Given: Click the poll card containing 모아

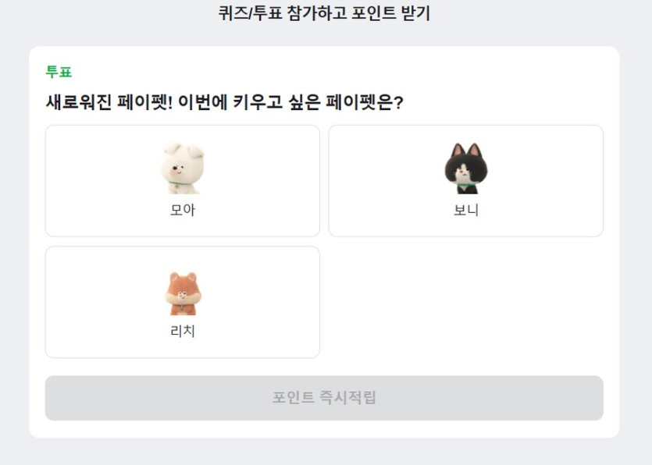Looking at the screenshot, I should pos(183,179).
